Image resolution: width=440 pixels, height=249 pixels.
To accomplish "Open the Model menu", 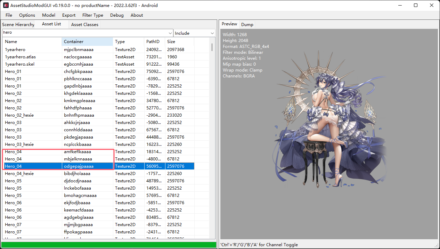I will (49, 15).
